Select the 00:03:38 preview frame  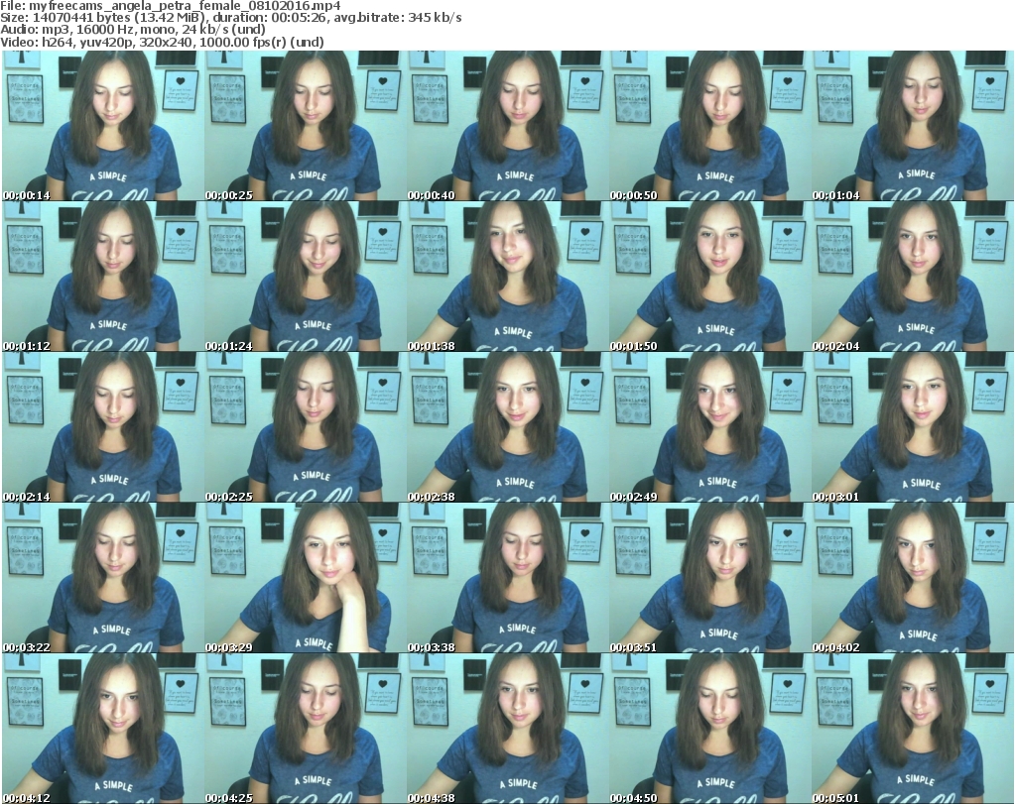507,577
